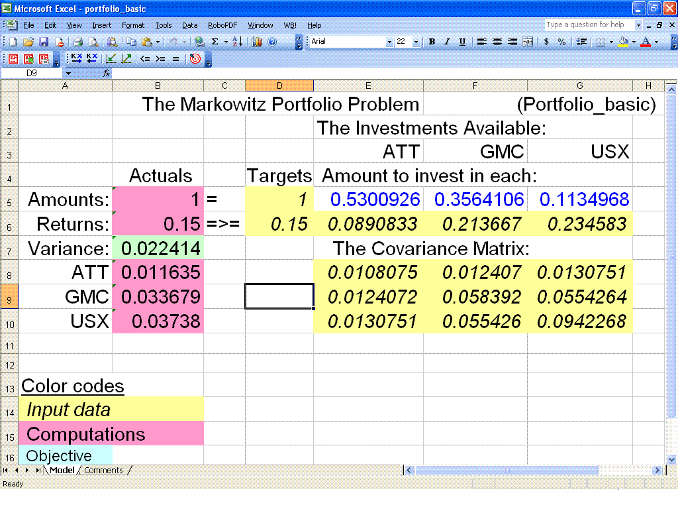Image resolution: width=678 pixels, height=509 pixels.
Task: Switch to the Comments sheet tab
Action: 103,471
